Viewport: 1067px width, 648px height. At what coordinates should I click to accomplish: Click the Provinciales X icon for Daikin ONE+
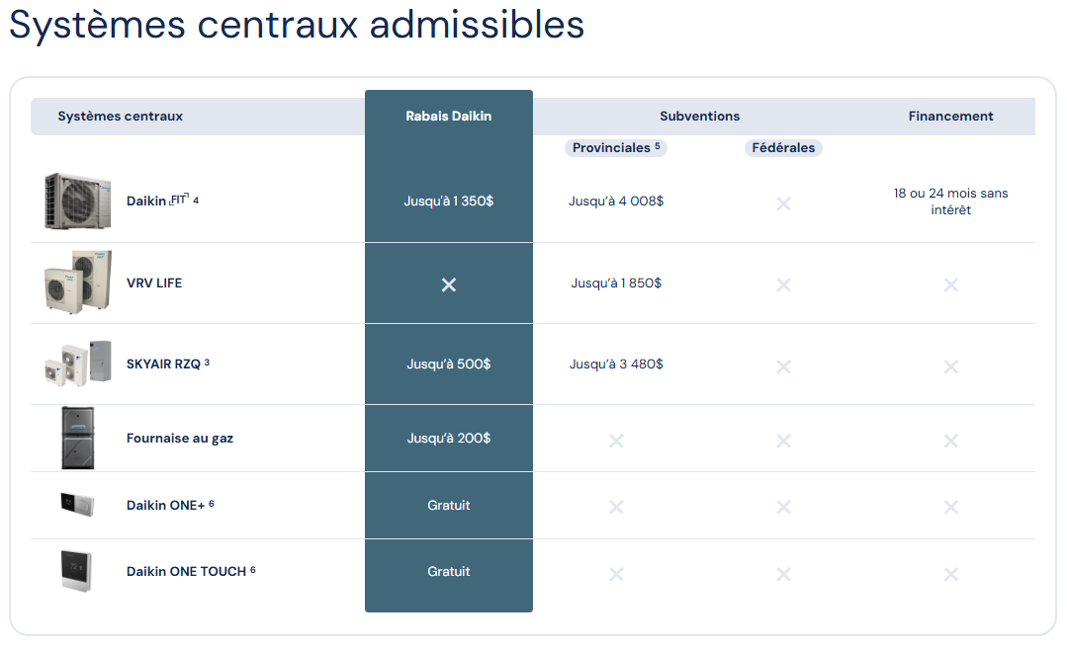[x=616, y=507]
